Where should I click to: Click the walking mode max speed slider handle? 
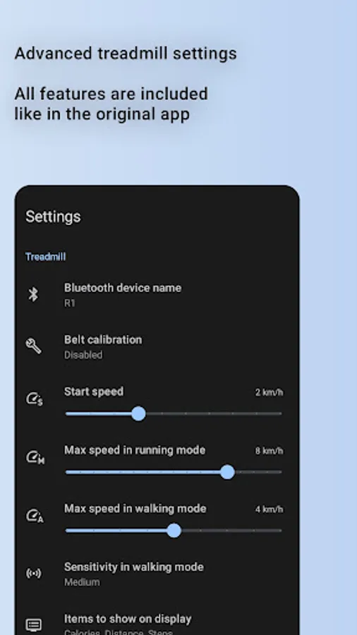point(174,530)
